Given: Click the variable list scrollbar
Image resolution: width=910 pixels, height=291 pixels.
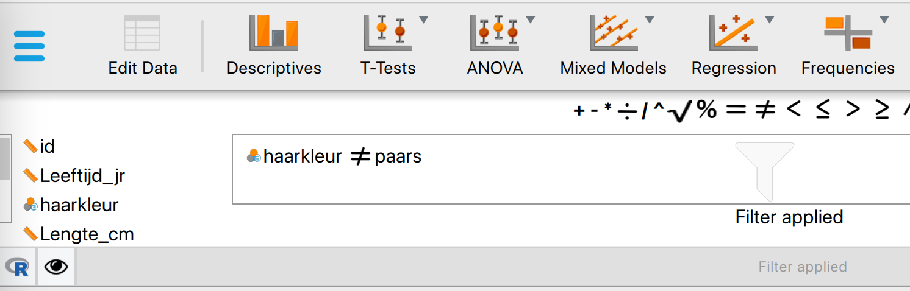Looking at the screenshot, I should (5, 180).
